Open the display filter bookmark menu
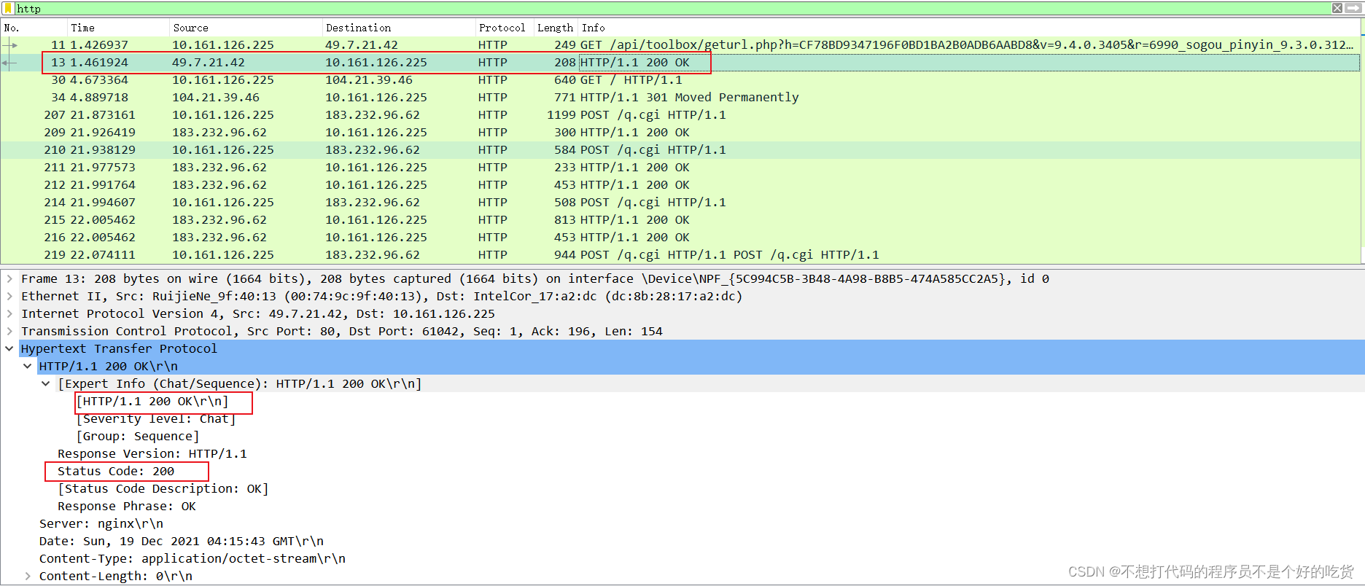The height and width of the screenshot is (586, 1365). [x=9, y=8]
